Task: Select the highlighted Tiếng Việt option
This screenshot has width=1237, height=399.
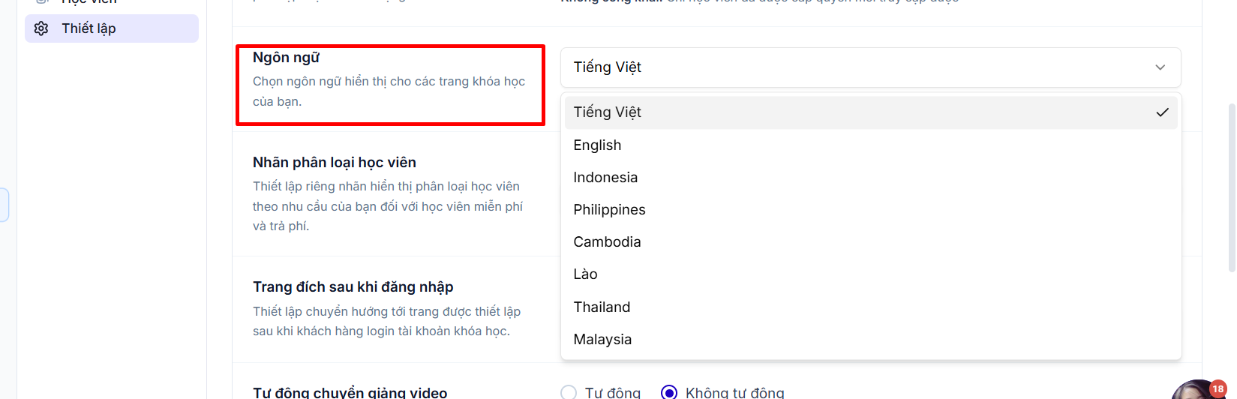Action: (x=871, y=112)
